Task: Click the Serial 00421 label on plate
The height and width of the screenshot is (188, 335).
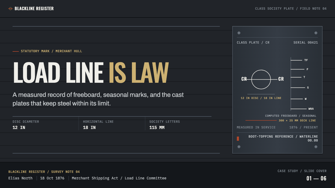Action: pyautogui.click(x=306, y=43)
